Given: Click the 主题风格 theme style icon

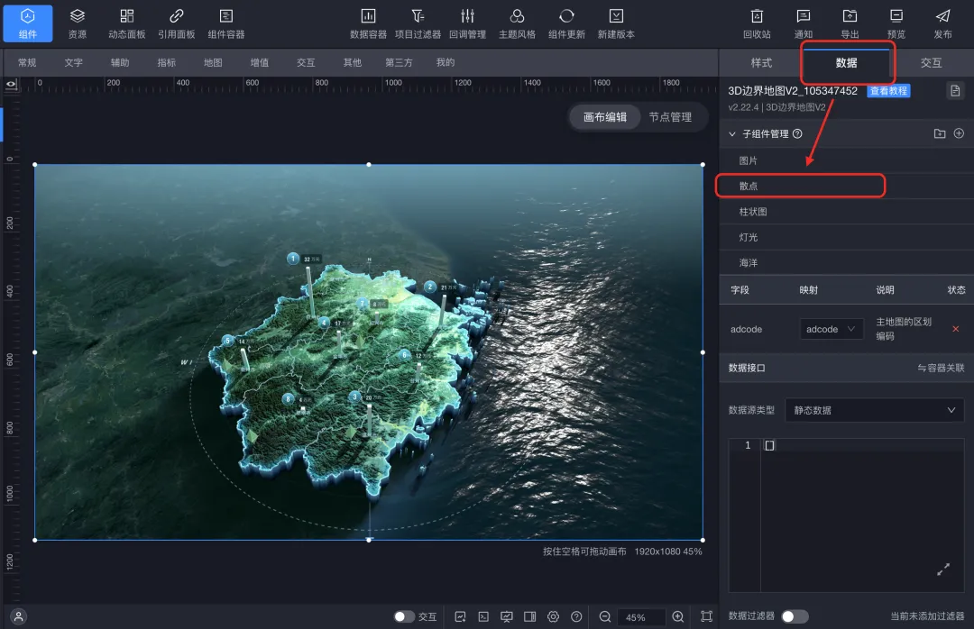Looking at the screenshot, I should [517, 23].
